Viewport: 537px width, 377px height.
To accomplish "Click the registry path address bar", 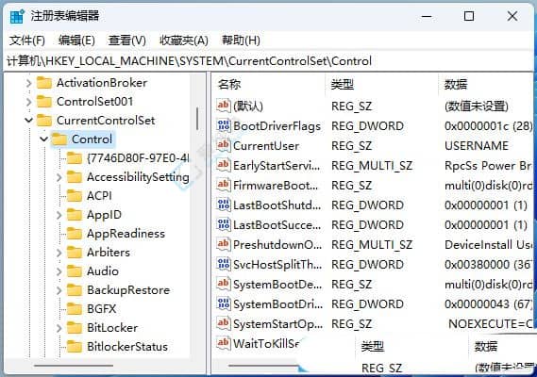I will [x=268, y=61].
